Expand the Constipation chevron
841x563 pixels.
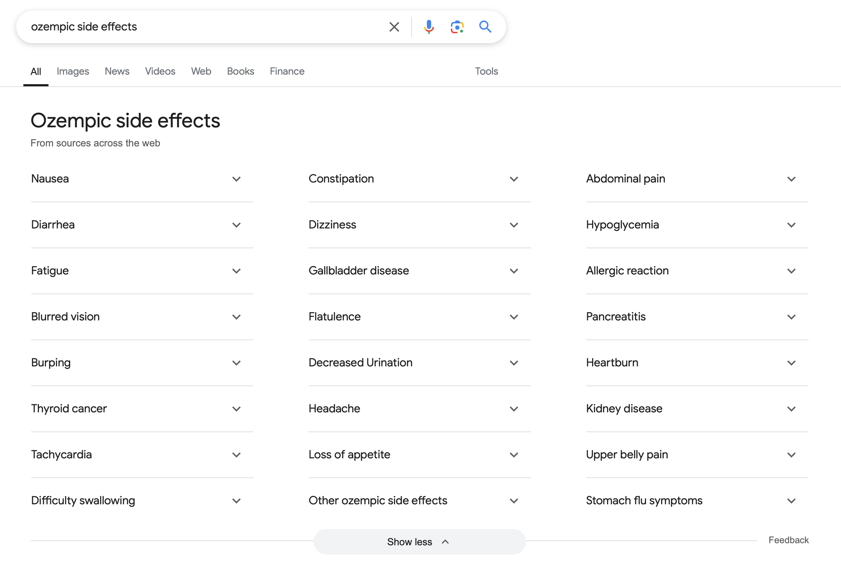514,179
